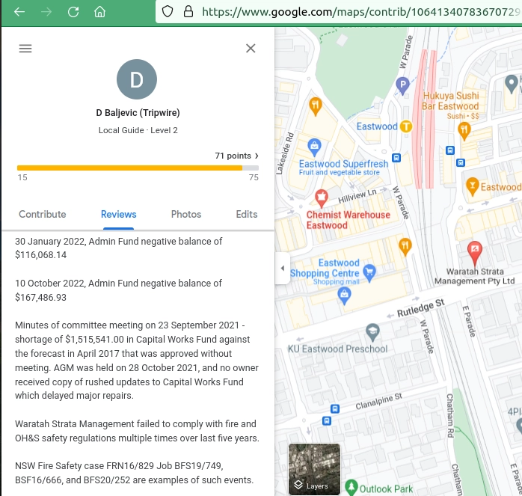Click the padlock site security icon
This screenshot has height=496, width=522.
point(188,12)
